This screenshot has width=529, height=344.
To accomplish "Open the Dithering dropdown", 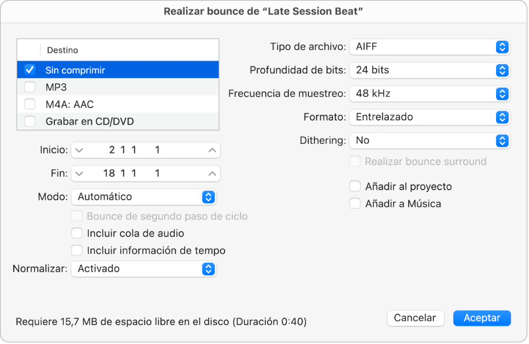I will click(x=429, y=140).
